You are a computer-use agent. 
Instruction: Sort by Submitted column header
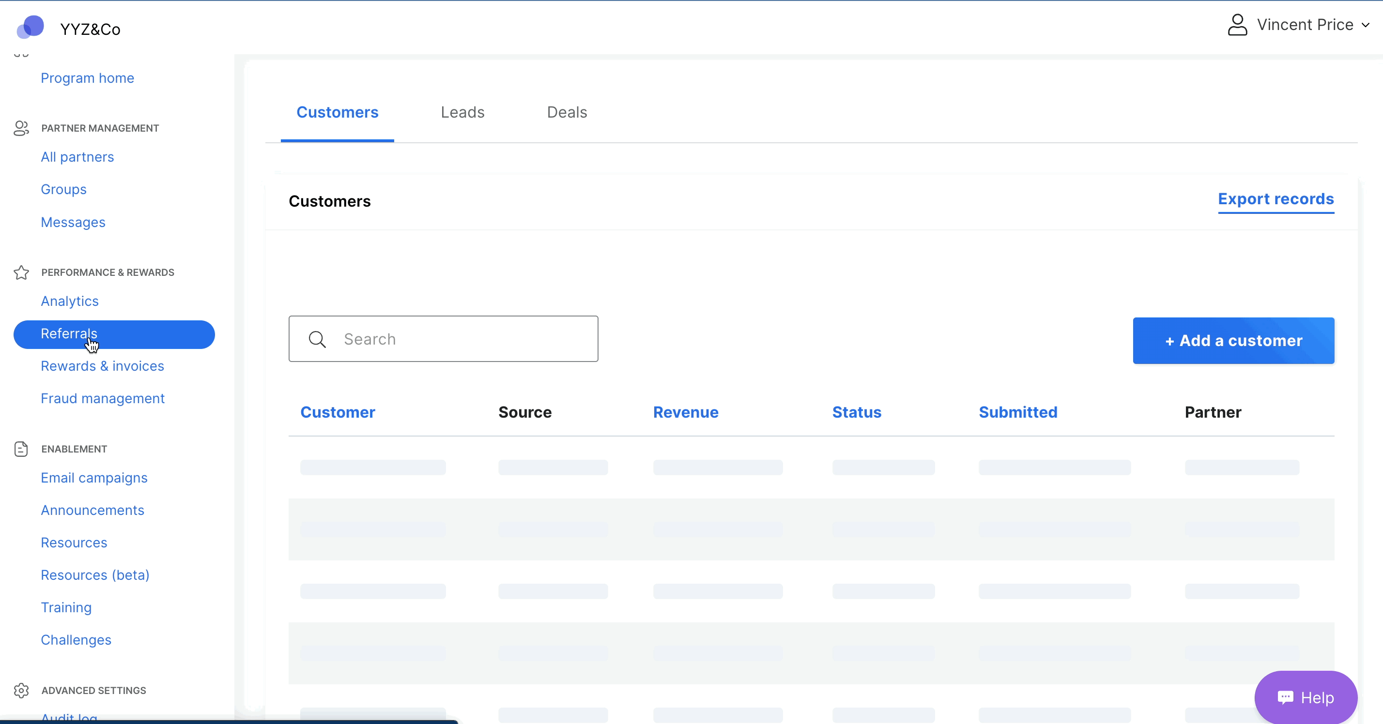click(1018, 412)
